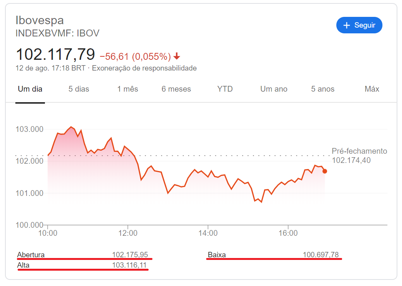Keep the Um dia tab selected
The width and height of the screenshot is (402, 286).
[30, 89]
